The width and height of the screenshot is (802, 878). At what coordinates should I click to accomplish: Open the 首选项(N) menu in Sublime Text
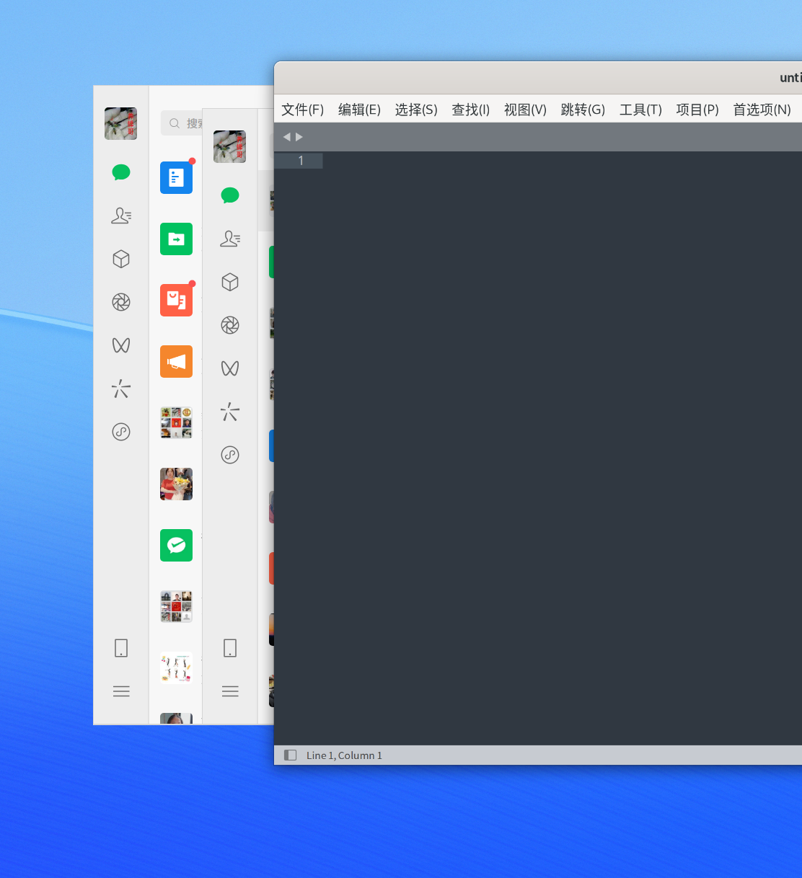coord(762,110)
